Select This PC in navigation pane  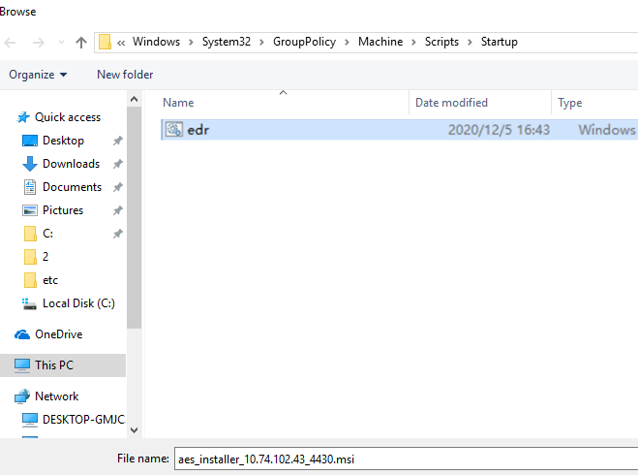54,365
